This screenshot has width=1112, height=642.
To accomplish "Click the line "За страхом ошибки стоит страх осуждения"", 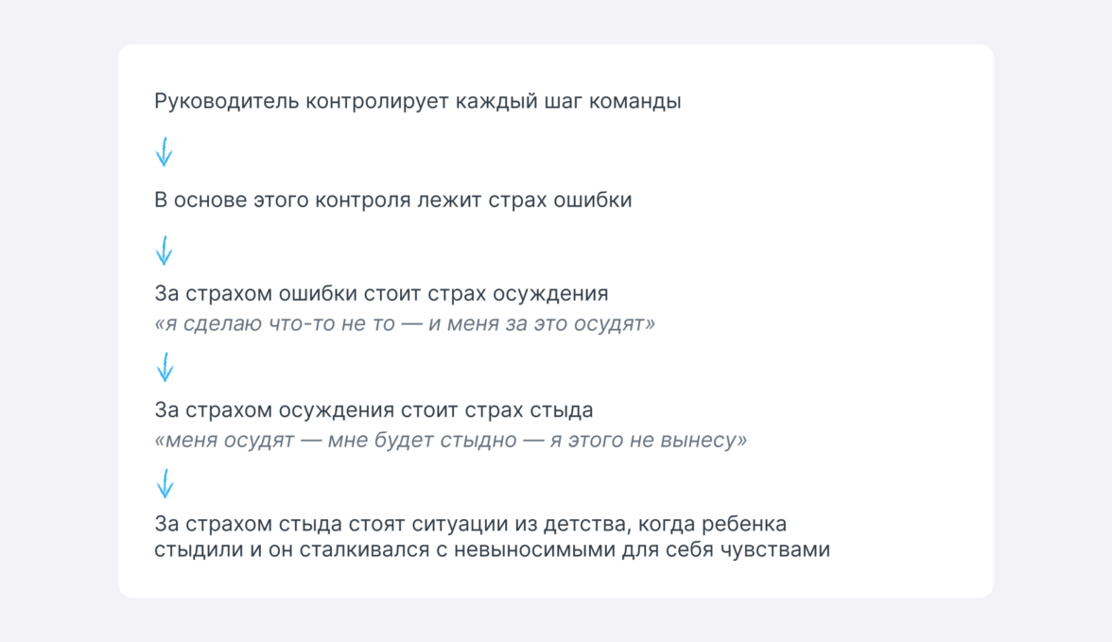I will 381,294.
